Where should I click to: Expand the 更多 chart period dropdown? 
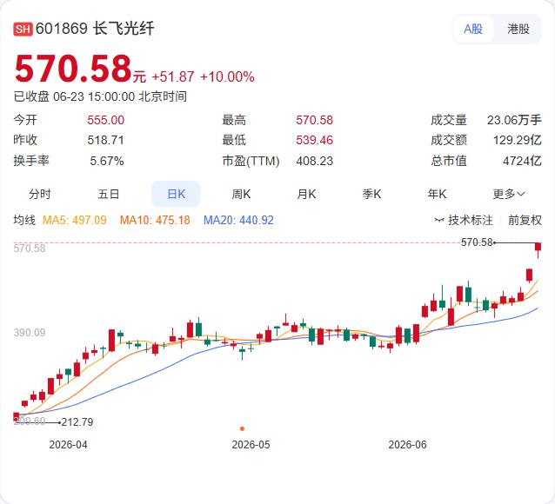(509, 194)
